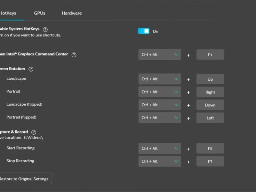The height and width of the screenshot is (192, 256).
Task: Turn off the System HotKeys switch
Action: pos(143,31)
